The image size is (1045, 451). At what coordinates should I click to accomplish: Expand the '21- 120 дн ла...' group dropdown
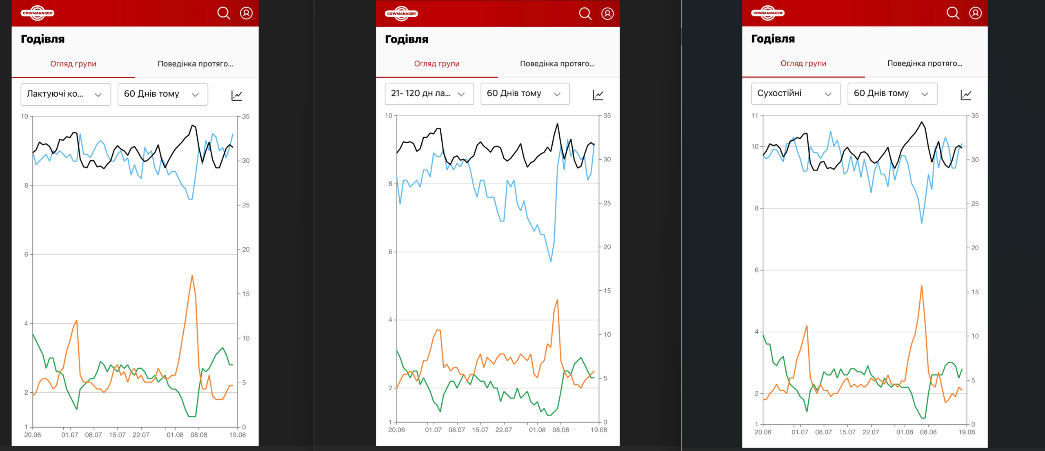click(x=429, y=94)
